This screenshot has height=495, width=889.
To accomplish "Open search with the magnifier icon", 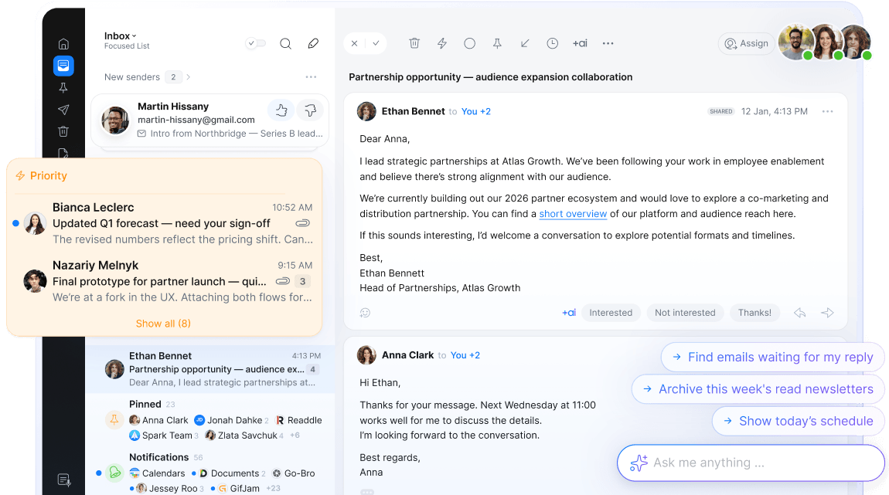I will [x=285, y=43].
